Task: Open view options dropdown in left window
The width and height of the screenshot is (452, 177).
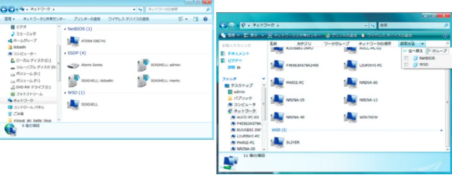Action: [186, 19]
